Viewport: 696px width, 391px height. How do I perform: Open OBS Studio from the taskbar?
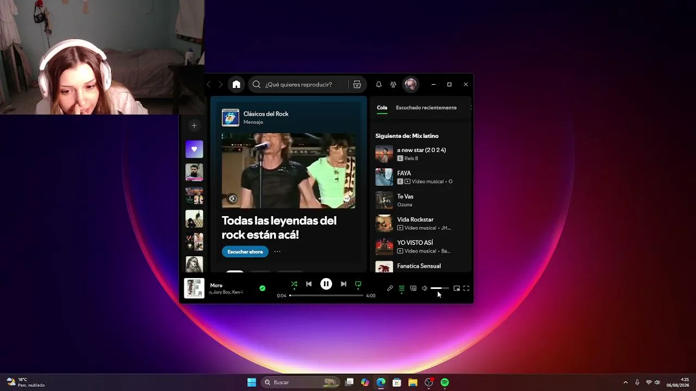tap(429, 382)
